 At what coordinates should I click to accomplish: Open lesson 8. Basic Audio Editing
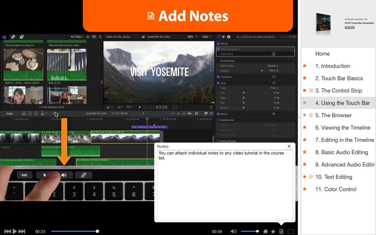tap(342, 152)
